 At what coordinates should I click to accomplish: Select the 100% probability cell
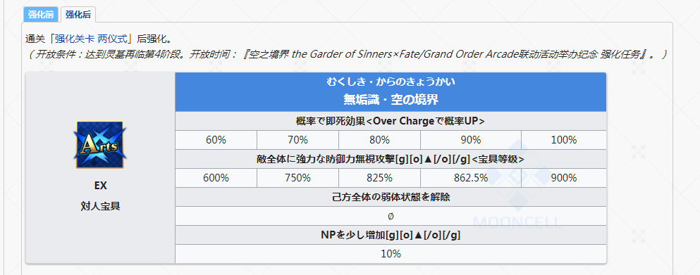(x=564, y=140)
